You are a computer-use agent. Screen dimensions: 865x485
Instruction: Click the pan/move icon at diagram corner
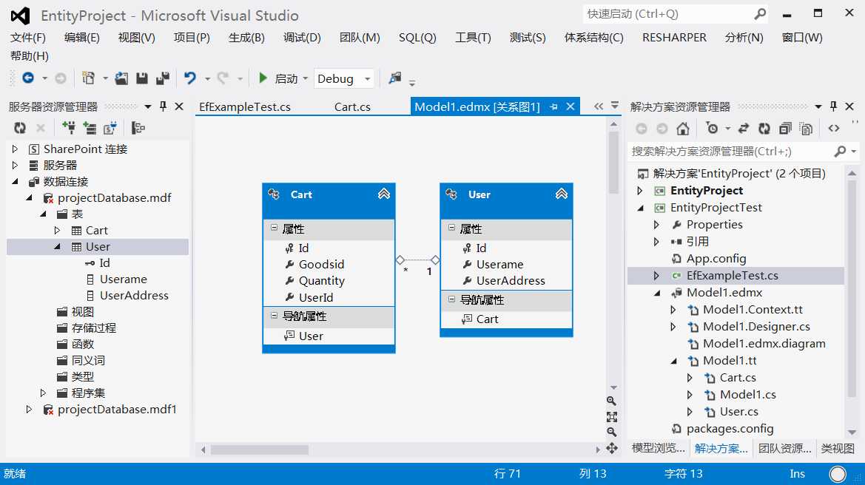click(x=611, y=449)
